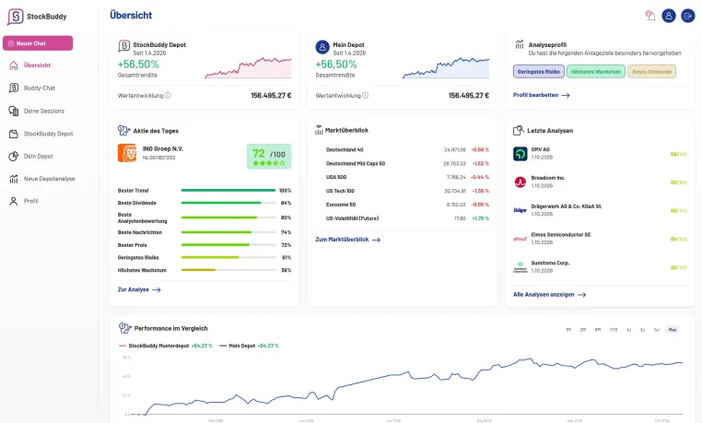Screen dimensions: 702x423
Task: Open Alle Analysen anzeigen link
Action: (550, 295)
